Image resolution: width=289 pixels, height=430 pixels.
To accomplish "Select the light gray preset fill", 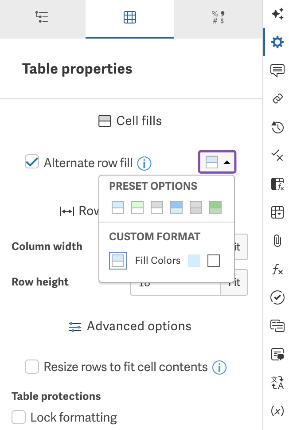I will click(157, 207).
